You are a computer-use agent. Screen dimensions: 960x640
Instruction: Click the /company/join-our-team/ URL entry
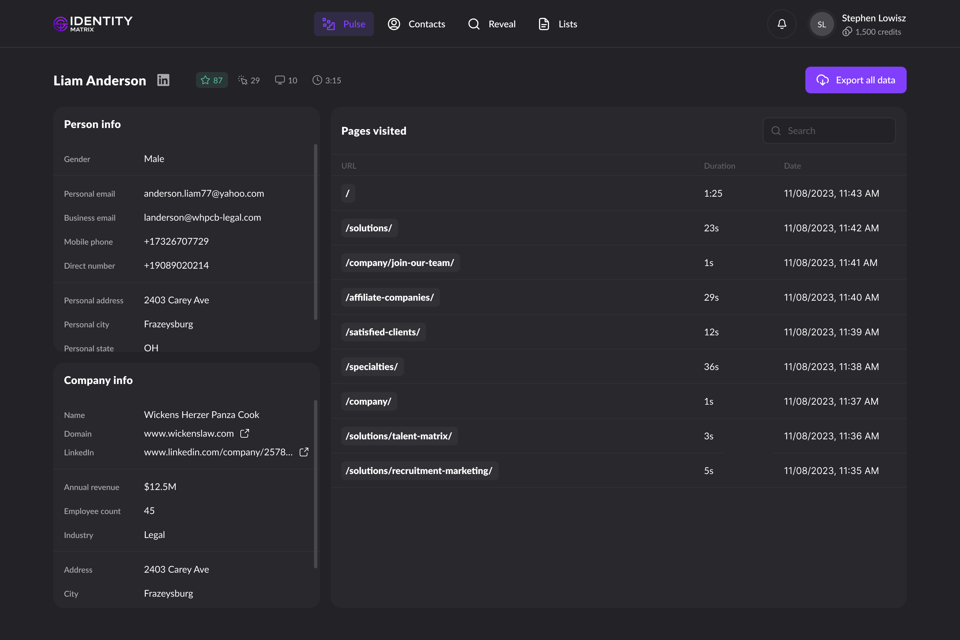click(x=400, y=262)
